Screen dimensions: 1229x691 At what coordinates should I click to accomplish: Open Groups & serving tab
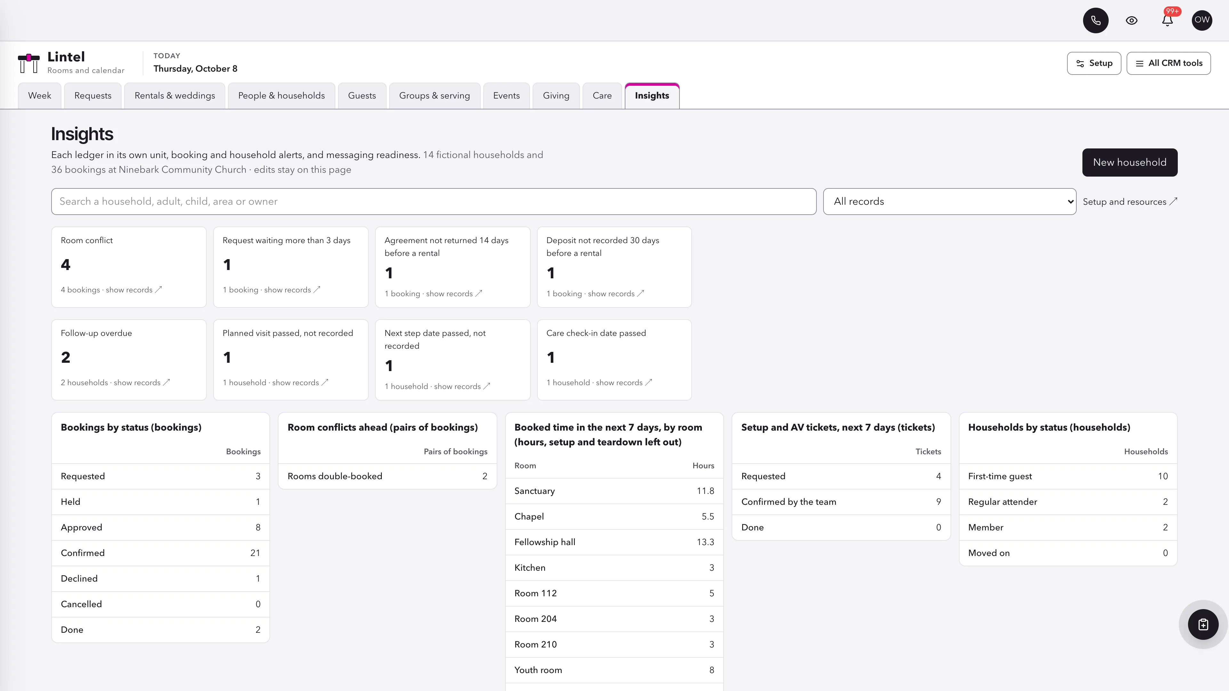coord(435,96)
